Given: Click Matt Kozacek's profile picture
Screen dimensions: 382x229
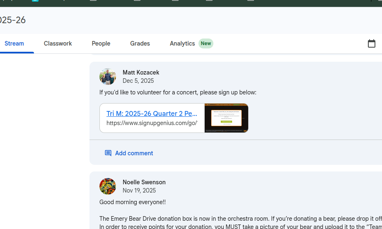Looking at the screenshot, I should (x=108, y=77).
